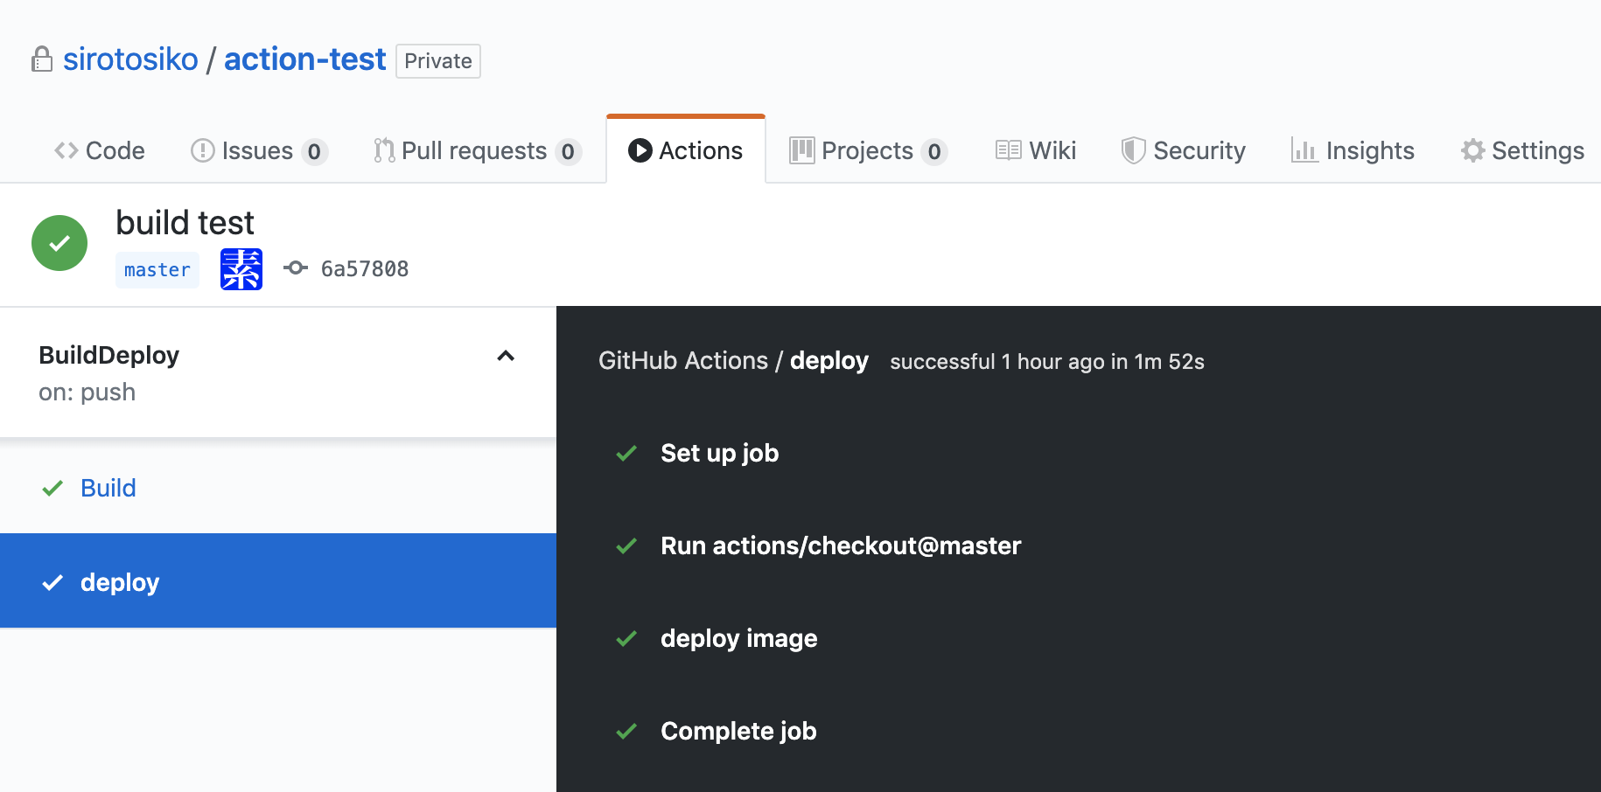This screenshot has width=1601, height=792.
Task: Click the lock icon beside repository name
Action: [41, 59]
